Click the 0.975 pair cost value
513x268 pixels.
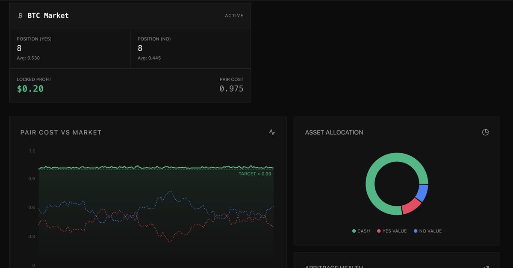click(231, 89)
